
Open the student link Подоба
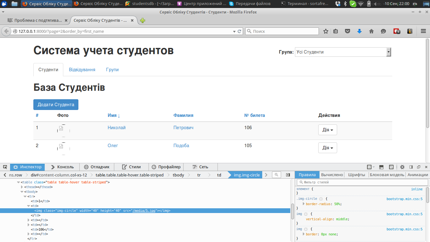tap(181, 146)
